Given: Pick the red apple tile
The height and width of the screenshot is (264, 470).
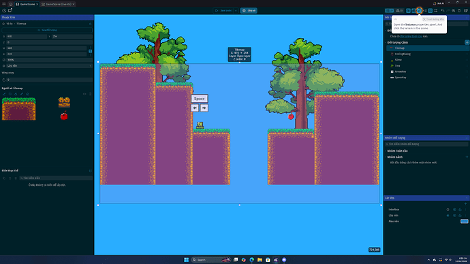Looking at the screenshot, I should click(x=64, y=115).
